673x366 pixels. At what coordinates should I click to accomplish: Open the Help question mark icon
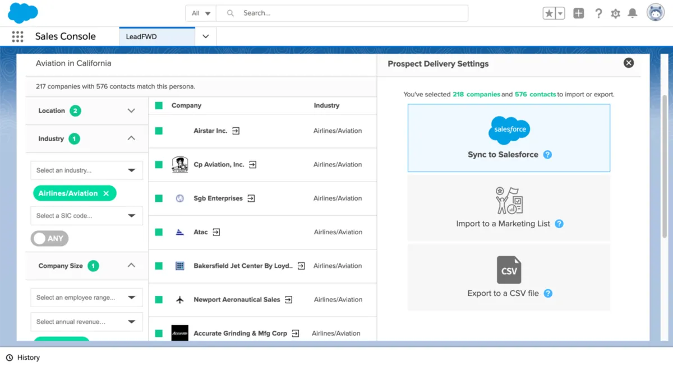598,13
